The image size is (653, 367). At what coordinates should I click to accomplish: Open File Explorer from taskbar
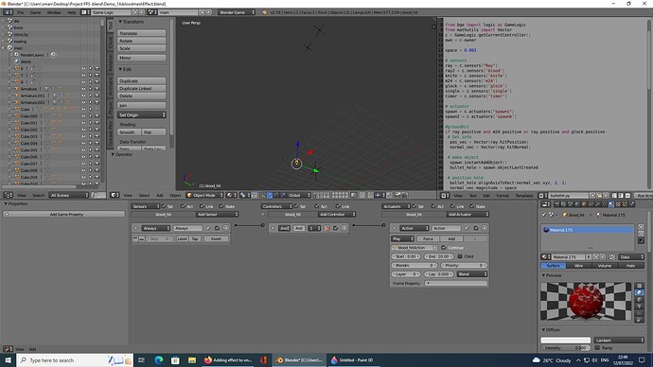[191, 360]
